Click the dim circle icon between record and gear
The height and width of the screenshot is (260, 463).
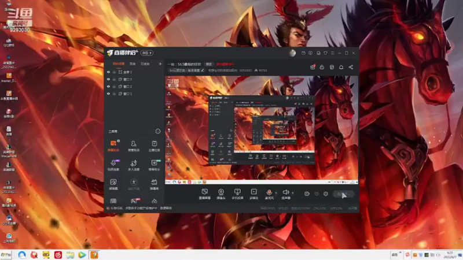tap(317, 194)
